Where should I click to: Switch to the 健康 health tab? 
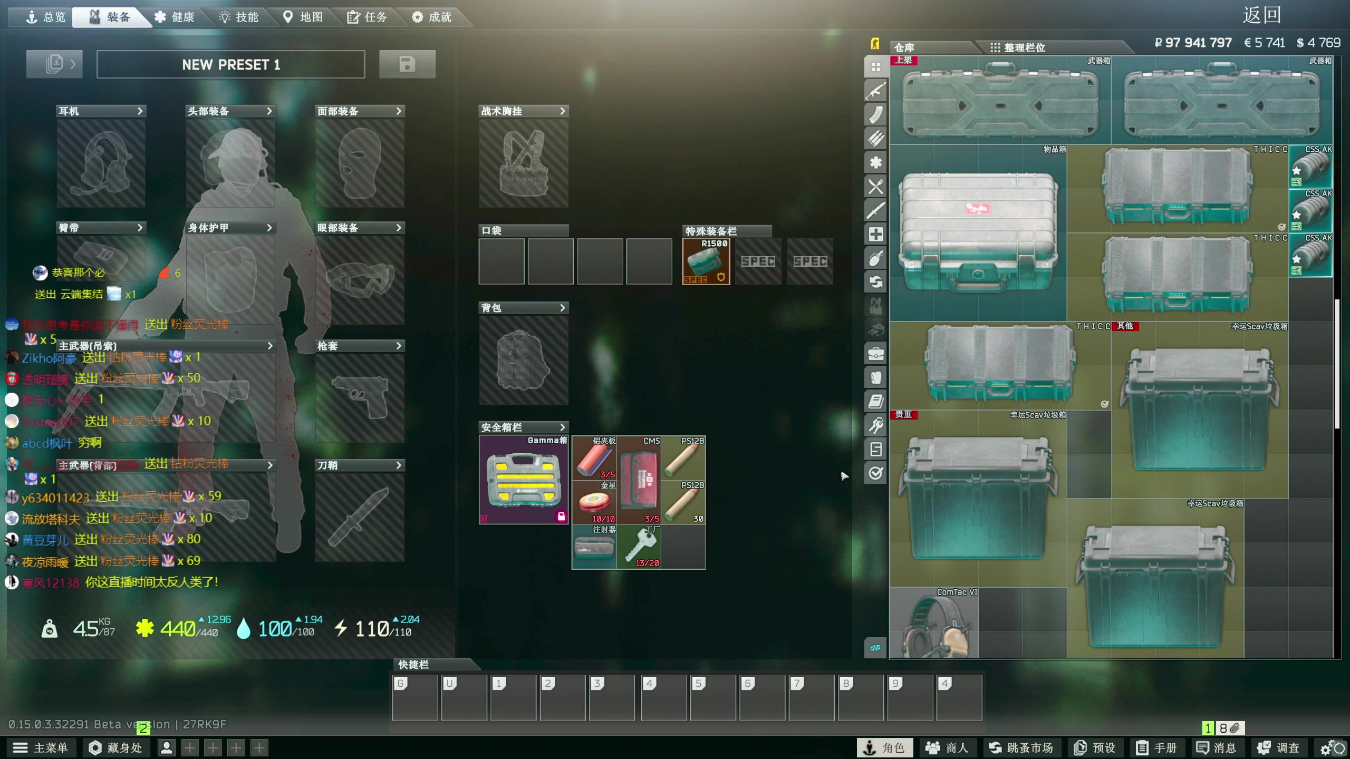tap(174, 17)
